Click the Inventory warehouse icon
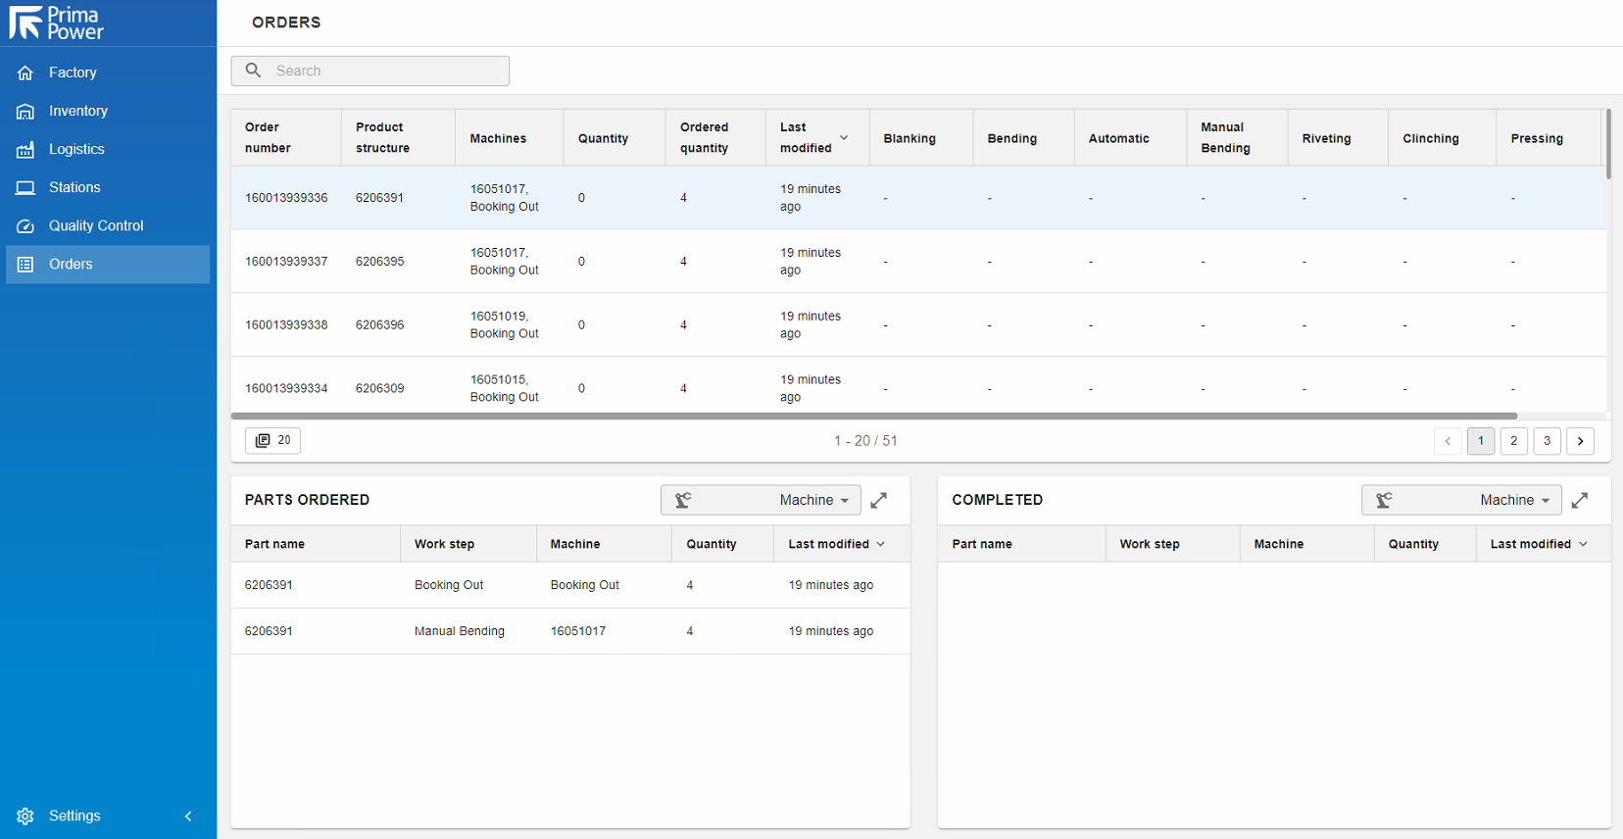 coord(25,111)
